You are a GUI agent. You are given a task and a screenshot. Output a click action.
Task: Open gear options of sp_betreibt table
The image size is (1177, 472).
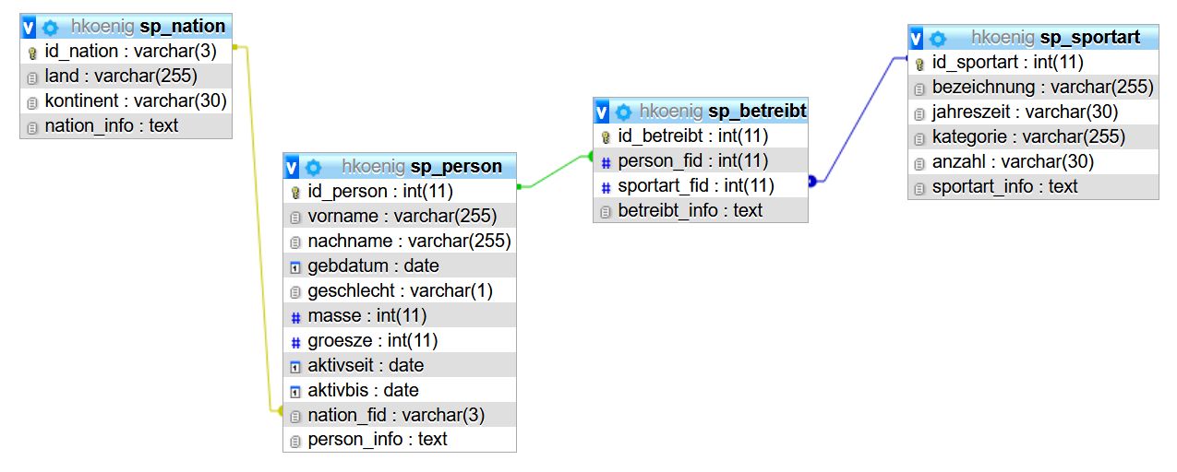click(623, 112)
